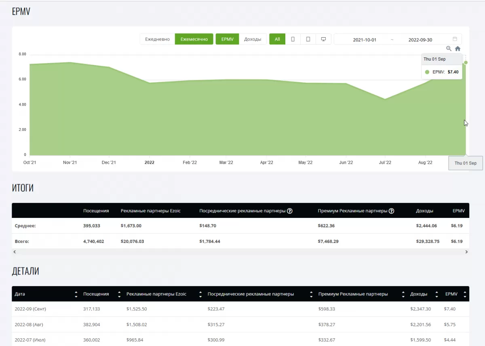The height and width of the screenshot is (346, 485).
Task: Filter by desktop monitor device icon
Action: (x=323, y=39)
